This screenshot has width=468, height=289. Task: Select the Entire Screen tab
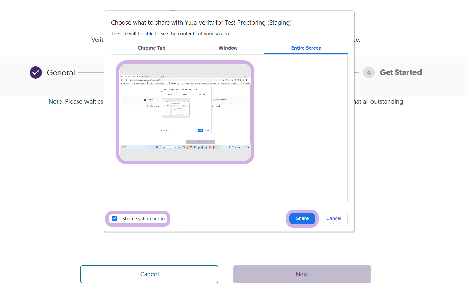[x=306, y=48]
